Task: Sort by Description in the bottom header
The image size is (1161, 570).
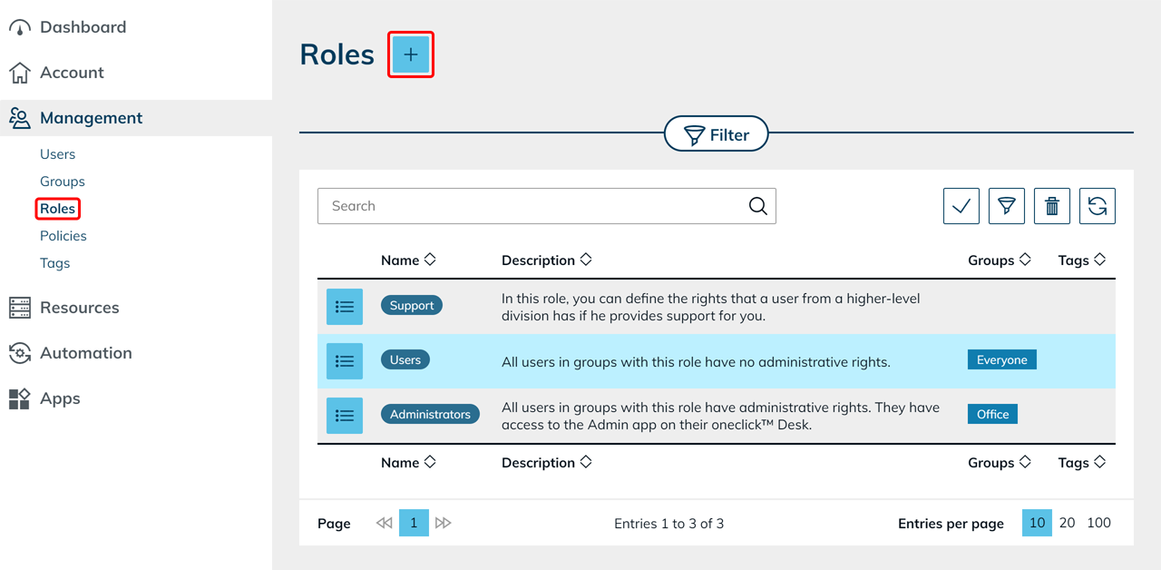Action: (x=547, y=463)
